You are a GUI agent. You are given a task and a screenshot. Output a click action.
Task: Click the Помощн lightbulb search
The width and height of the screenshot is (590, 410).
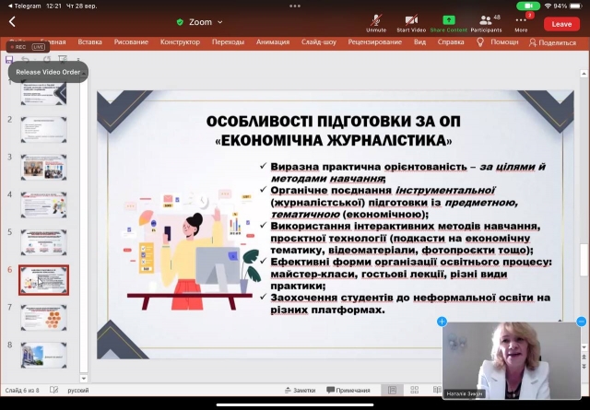click(x=497, y=41)
